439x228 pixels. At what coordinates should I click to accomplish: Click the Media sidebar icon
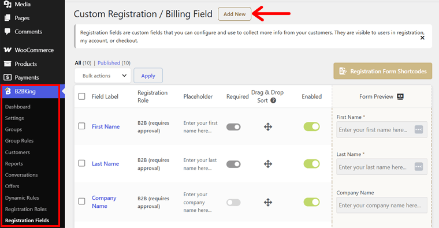[8, 4]
